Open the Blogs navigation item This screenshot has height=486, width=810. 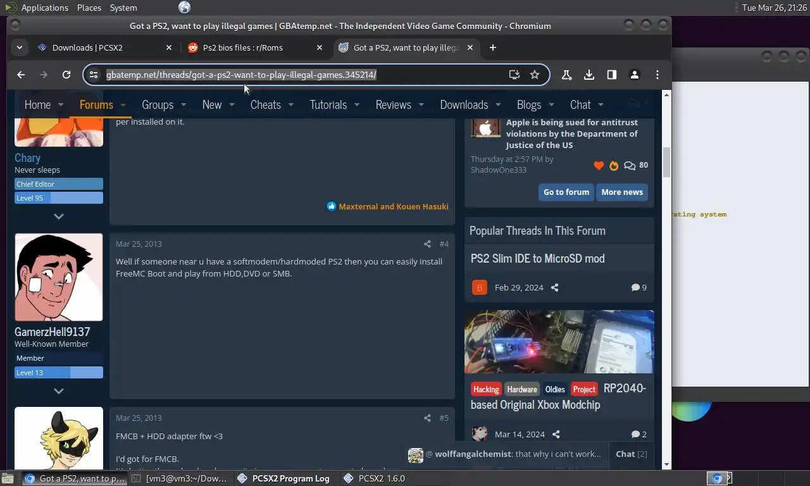coord(529,105)
